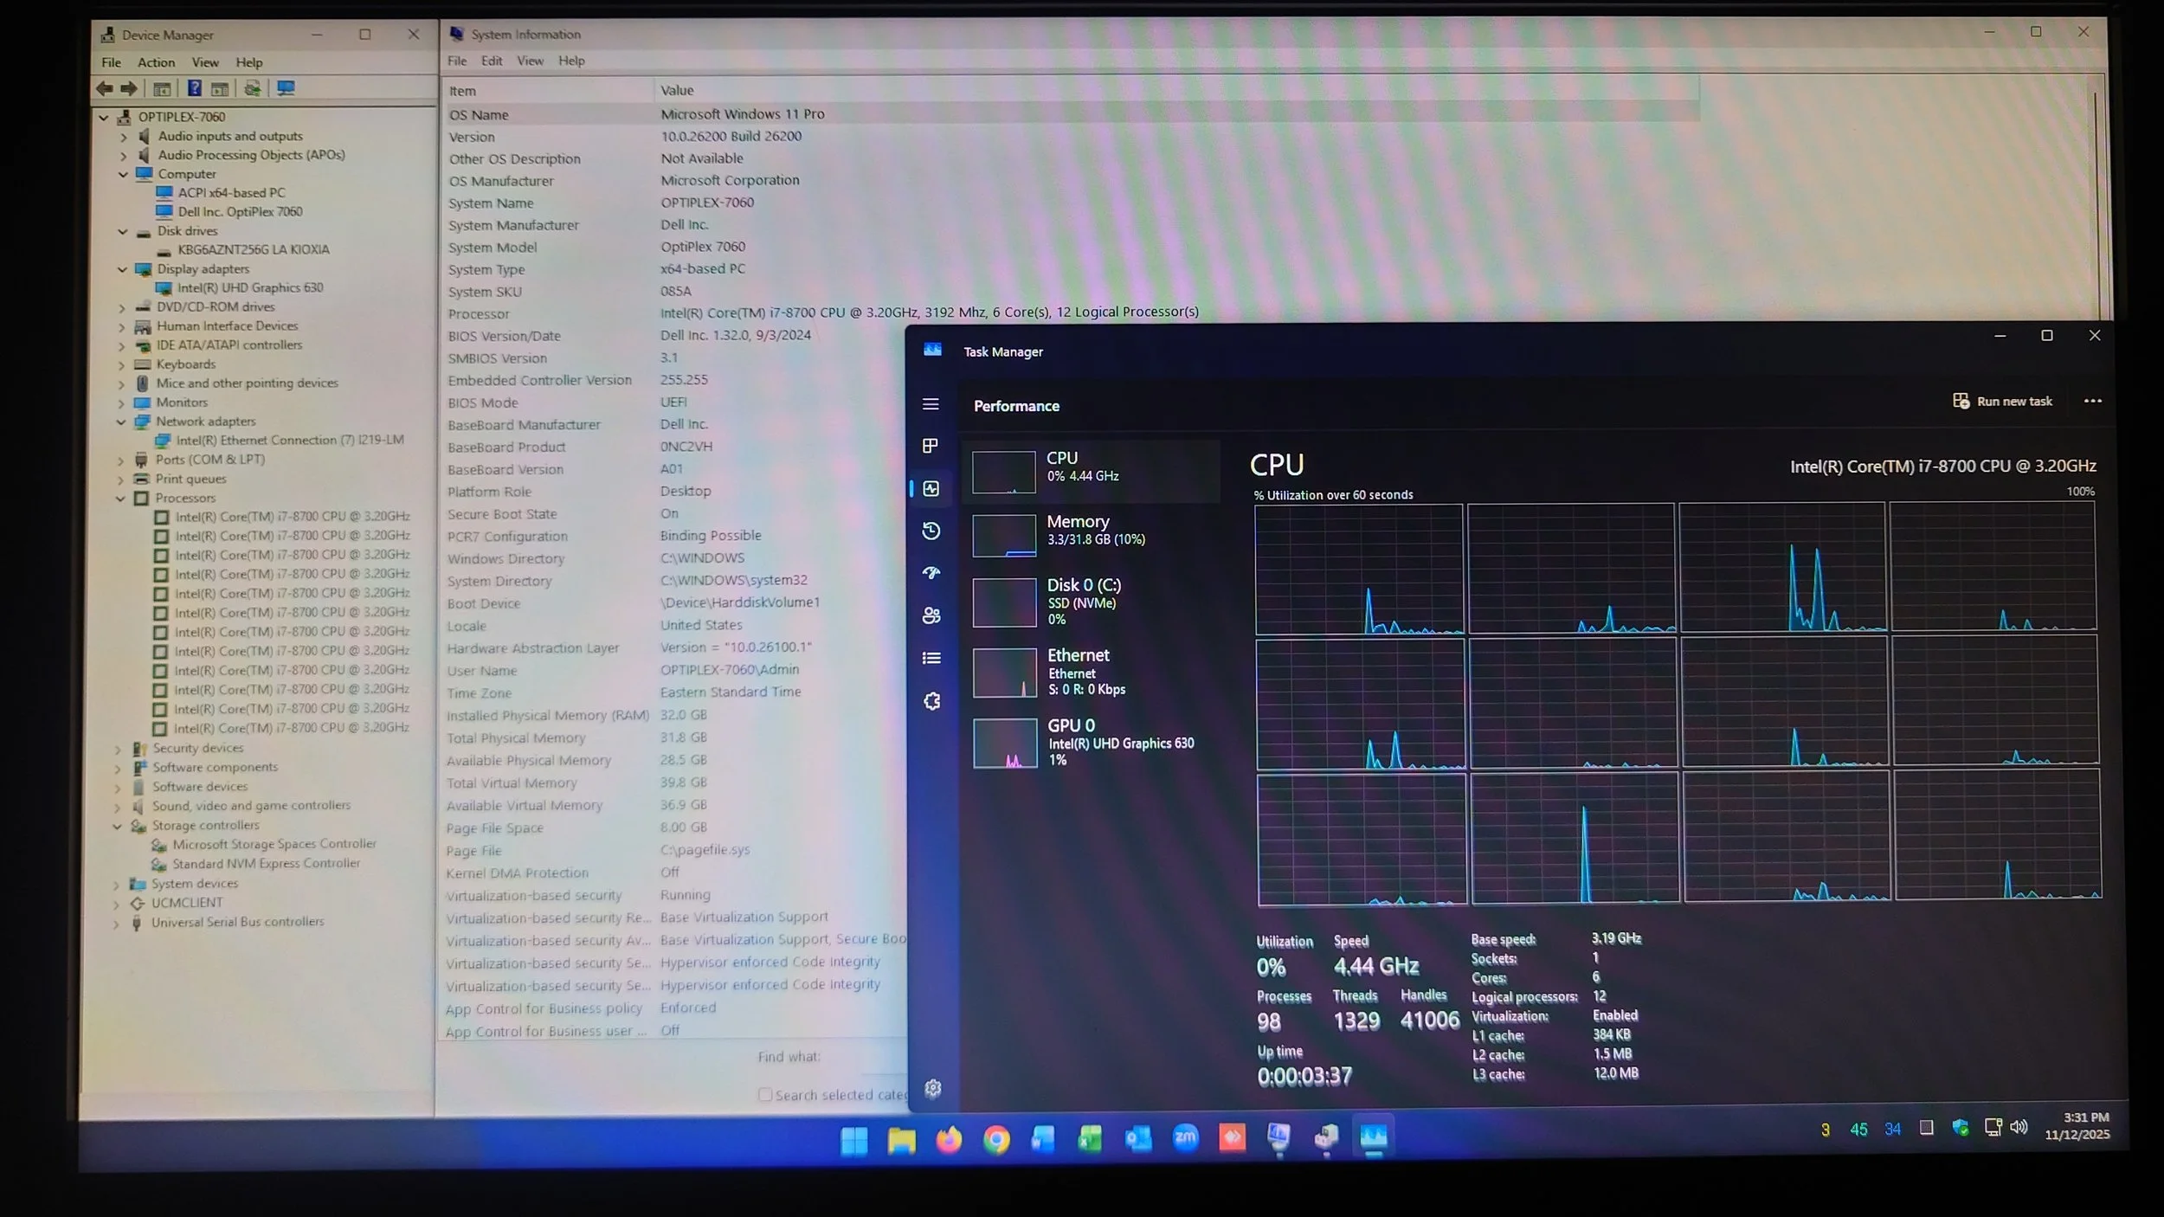Toggle Search selected category only checkbox

click(765, 1095)
